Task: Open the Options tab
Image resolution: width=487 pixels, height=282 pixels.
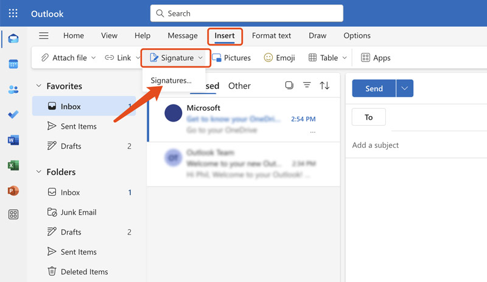Action: click(357, 36)
